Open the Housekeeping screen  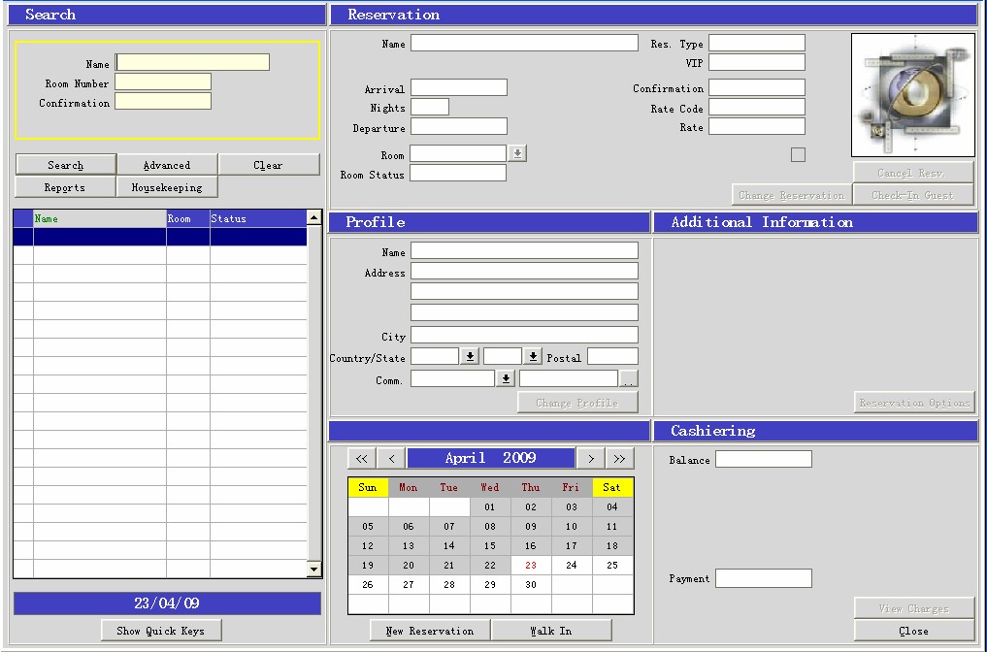pos(167,187)
